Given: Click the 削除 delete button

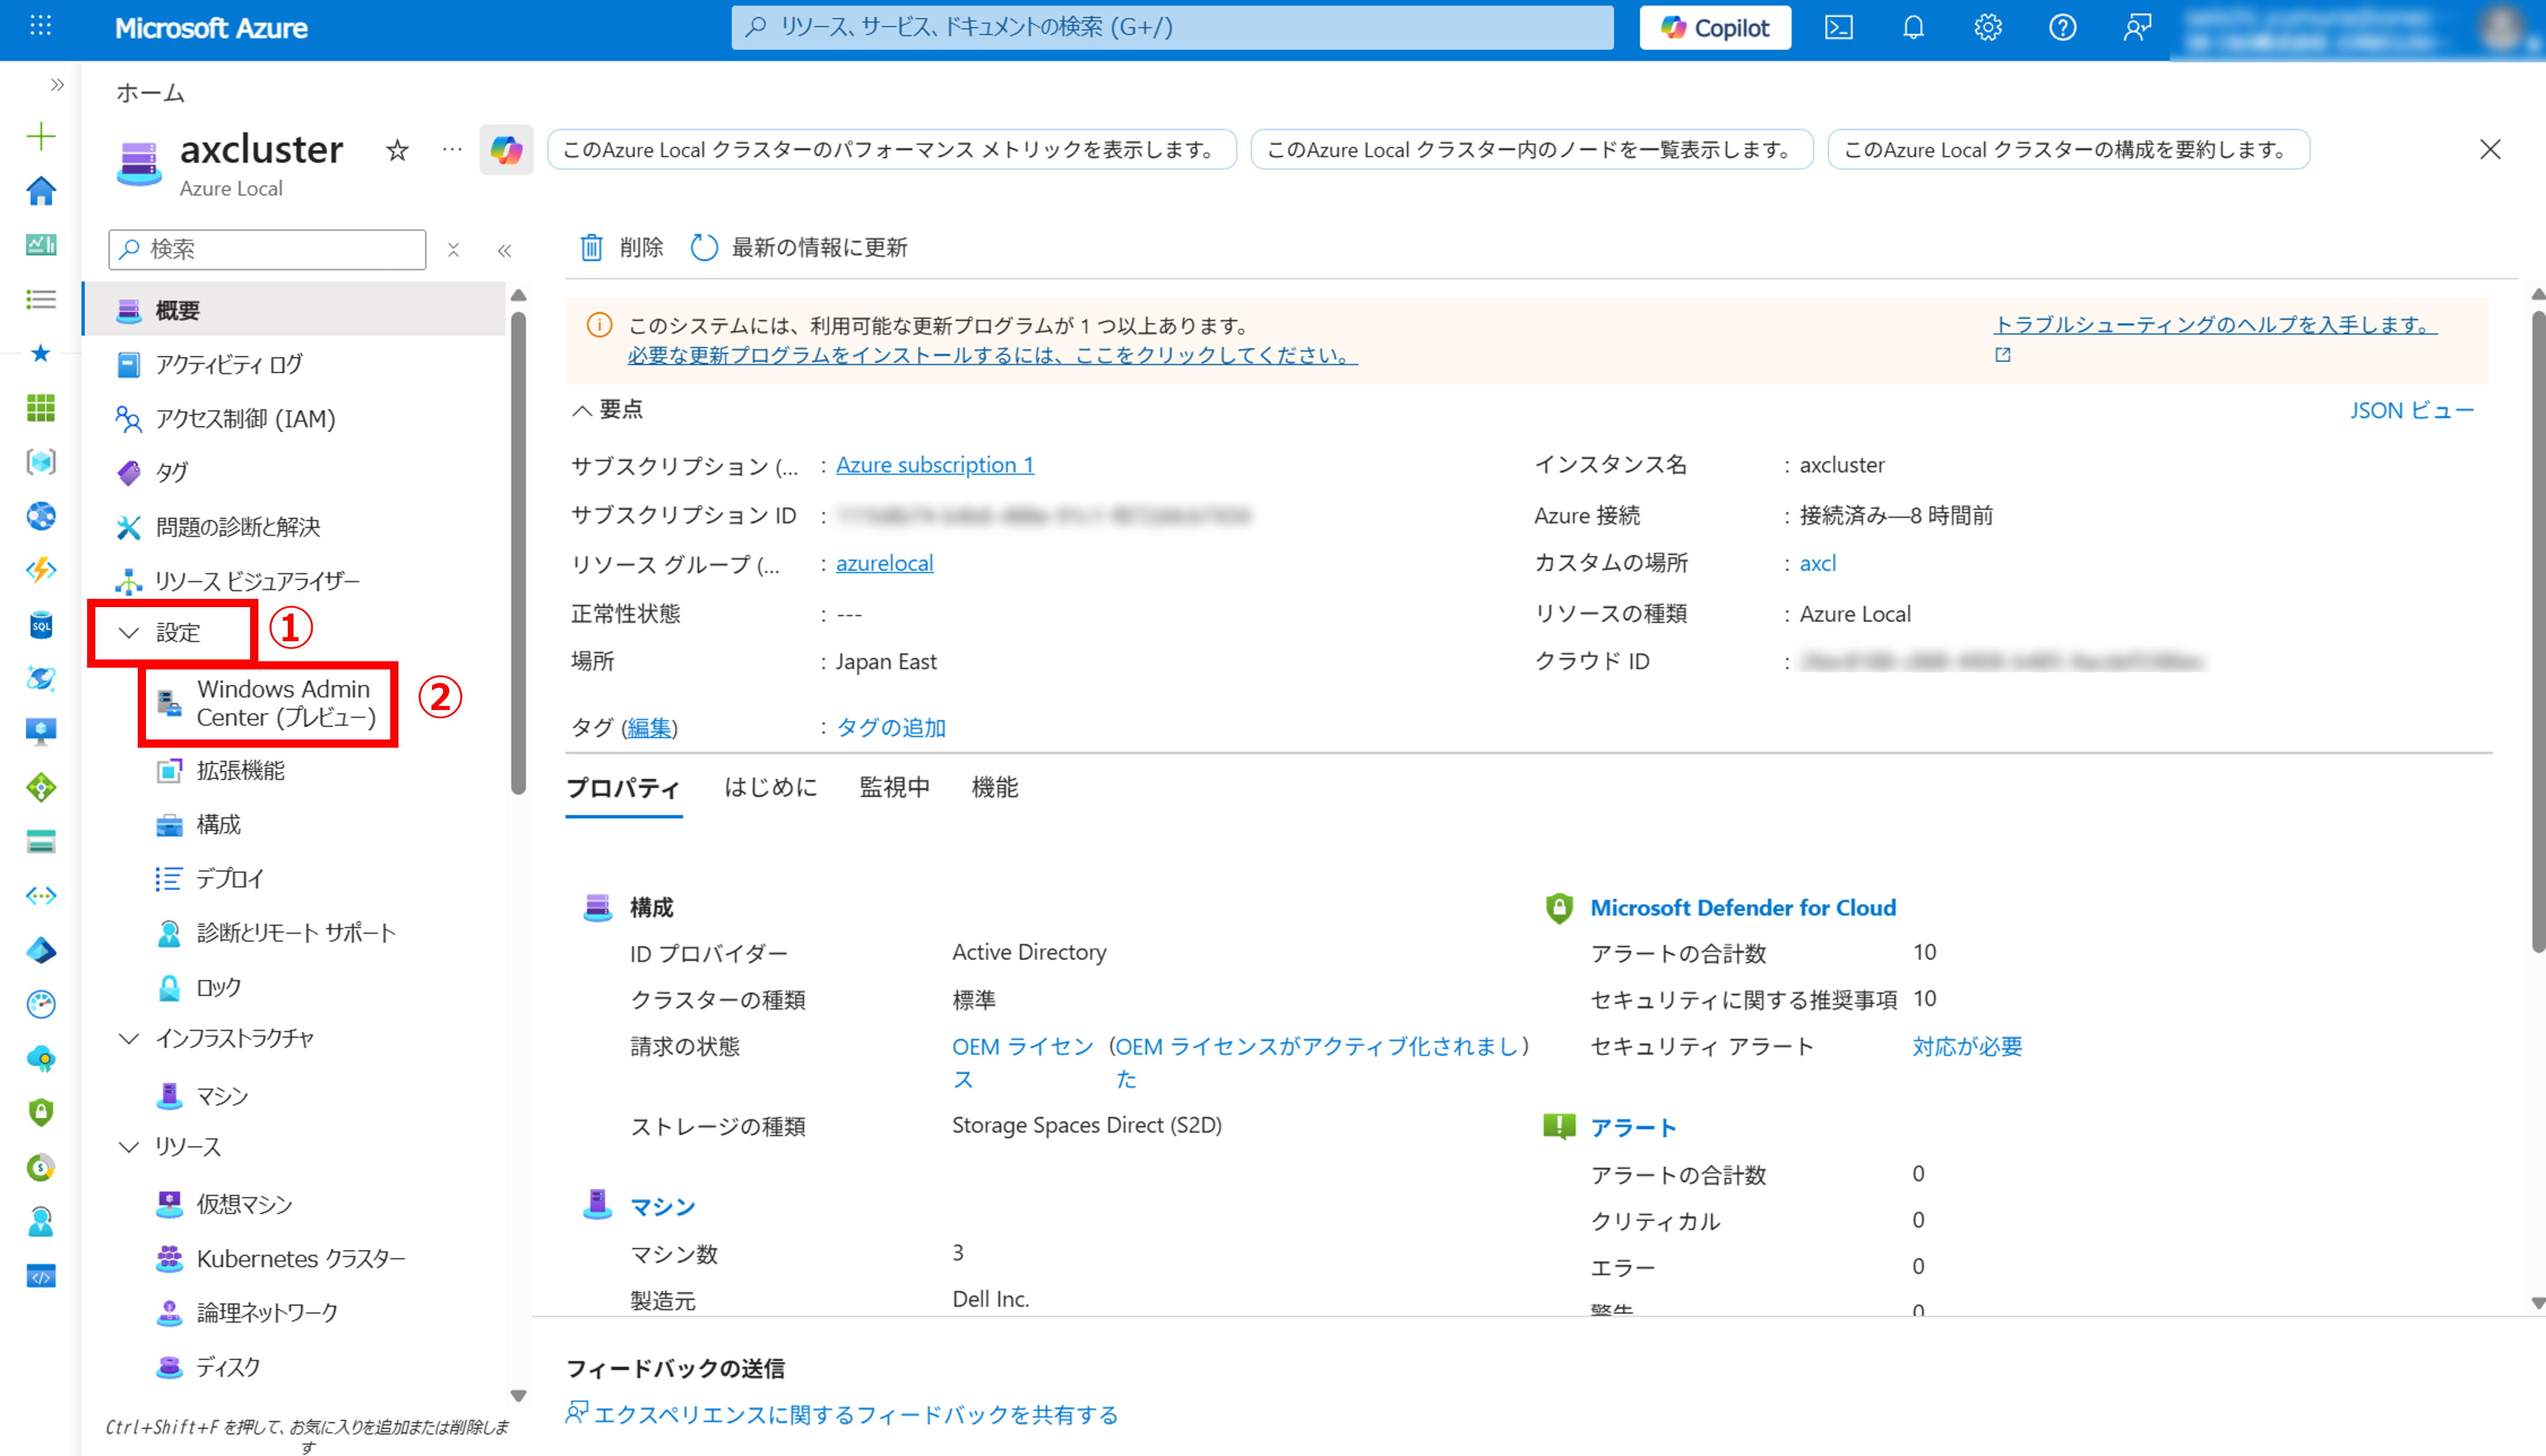Looking at the screenshot, I should (621, 247).
